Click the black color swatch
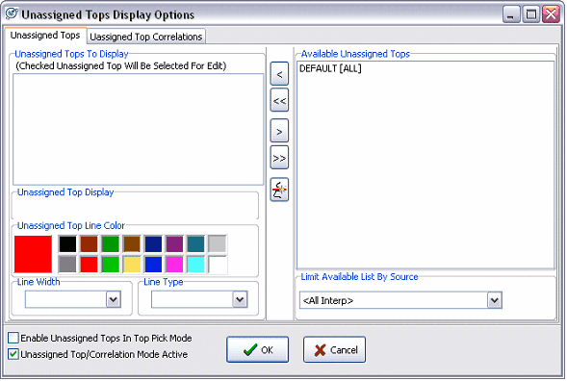This screenshot has height=381, width=567. (x=67, y=244)
